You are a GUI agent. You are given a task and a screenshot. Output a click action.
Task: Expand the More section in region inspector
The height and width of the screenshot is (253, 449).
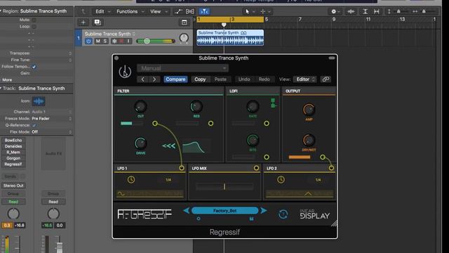pyautogui.click(x=7, y=79)
